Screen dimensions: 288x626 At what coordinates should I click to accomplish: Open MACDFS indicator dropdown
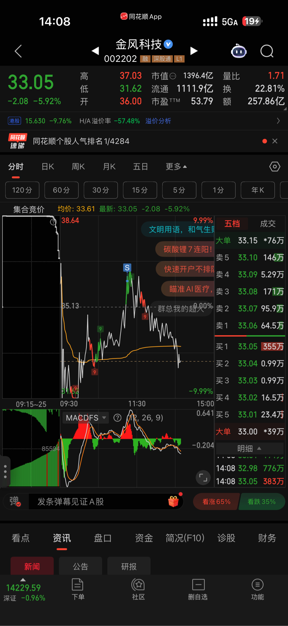[86, 418]
